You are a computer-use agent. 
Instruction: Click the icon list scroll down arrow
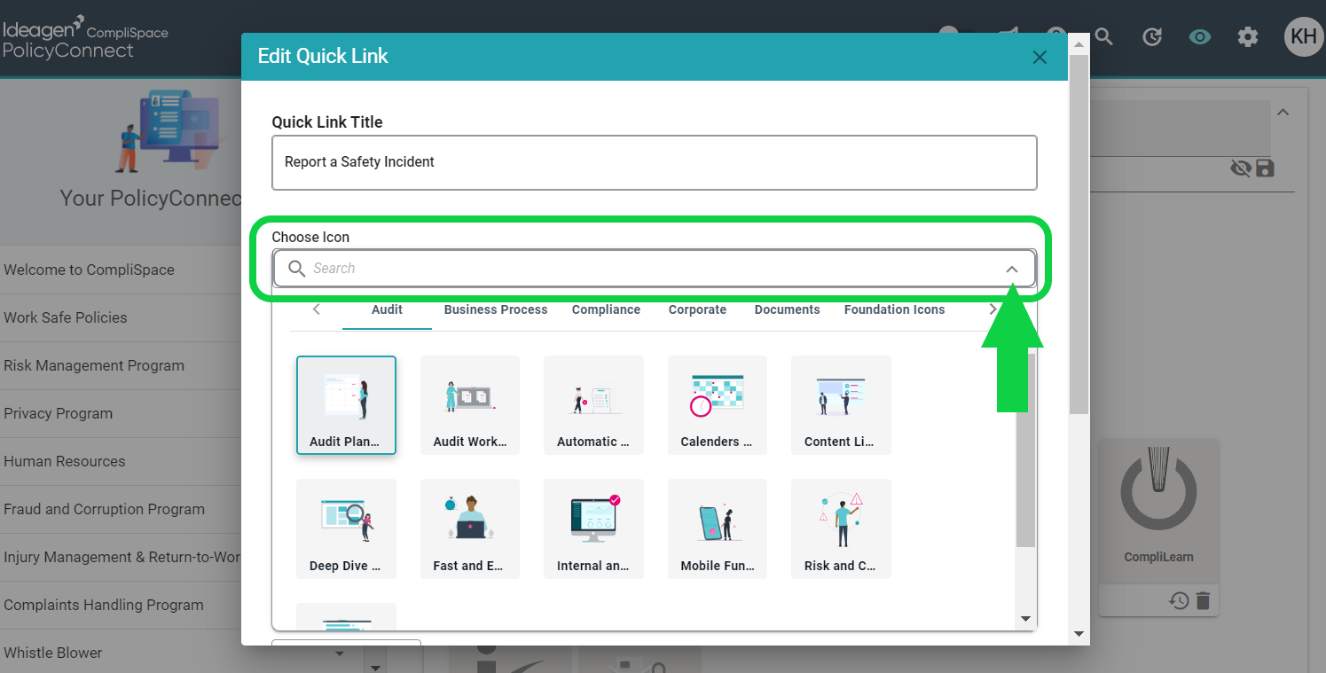tap(1025, 619)
